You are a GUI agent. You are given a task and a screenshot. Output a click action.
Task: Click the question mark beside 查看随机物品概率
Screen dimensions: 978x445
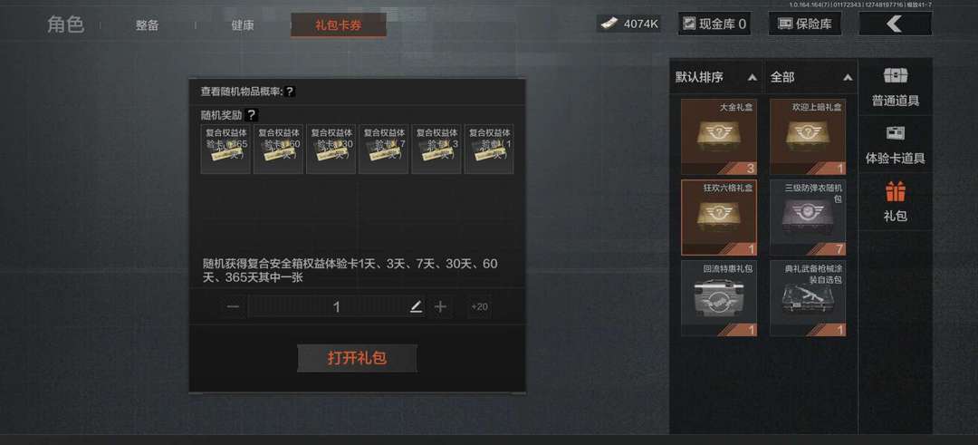pyautogui.click(x=290, y=92)
